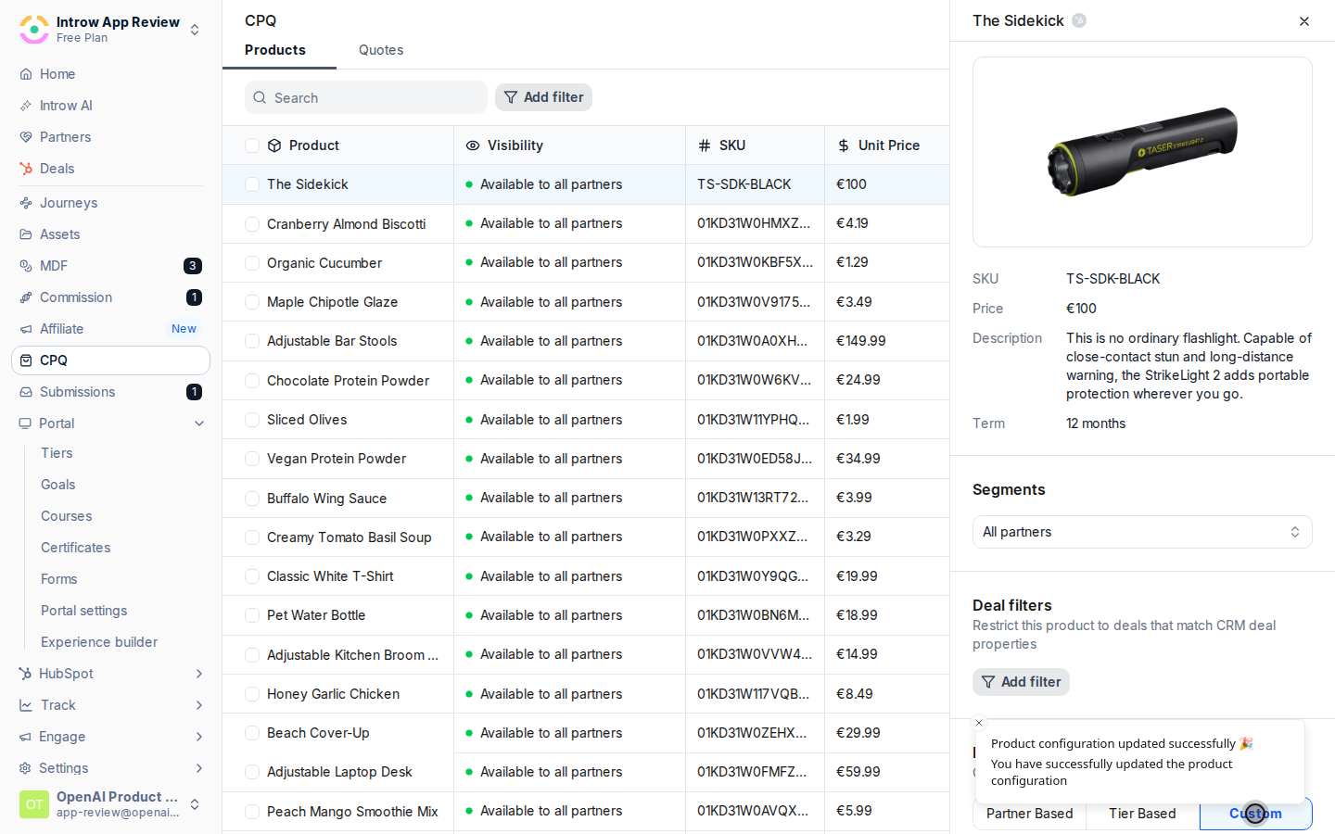Click Add filter next to Search
The image size is (1335, 834).
pos(543,97)
